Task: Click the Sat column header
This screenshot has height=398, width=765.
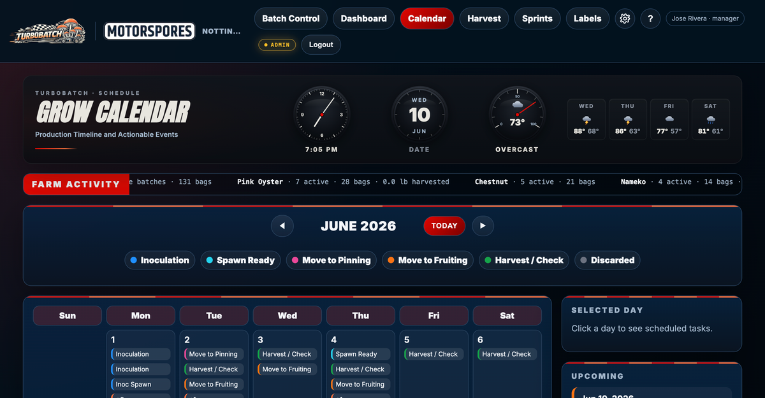Action: 507,315
